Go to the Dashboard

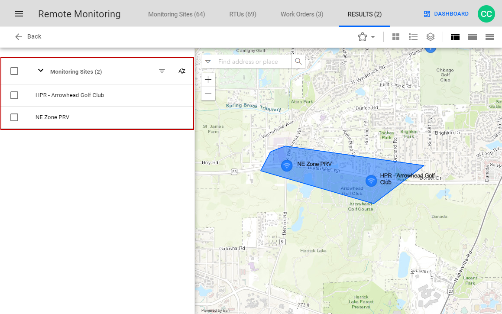pos(446,14)
